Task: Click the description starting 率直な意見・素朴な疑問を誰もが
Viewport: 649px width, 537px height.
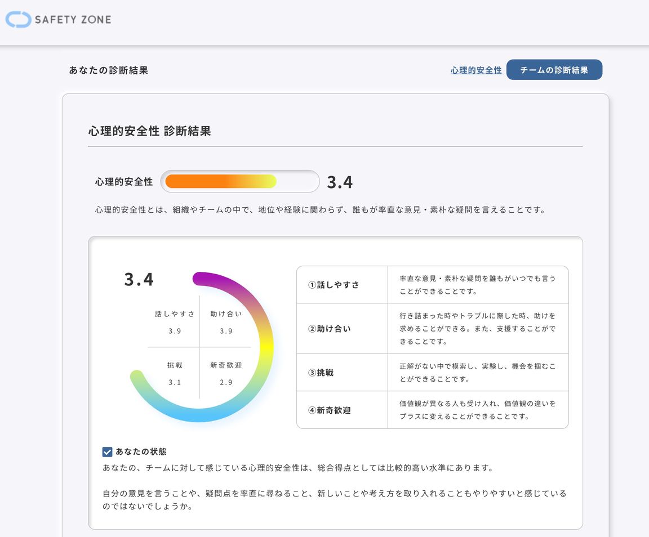Action: tap(478, 285)
